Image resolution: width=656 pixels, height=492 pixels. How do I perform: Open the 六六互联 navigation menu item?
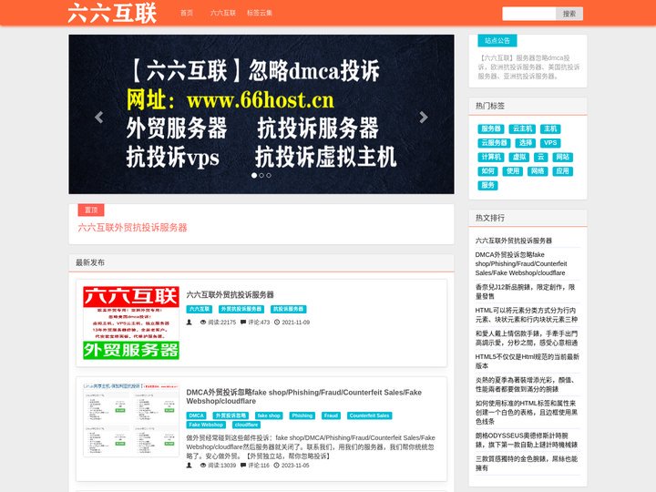pos(223,13)
